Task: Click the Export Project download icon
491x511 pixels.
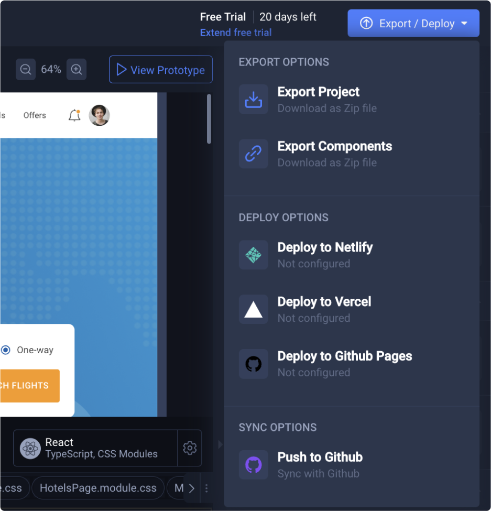Action: pos(253,99)
